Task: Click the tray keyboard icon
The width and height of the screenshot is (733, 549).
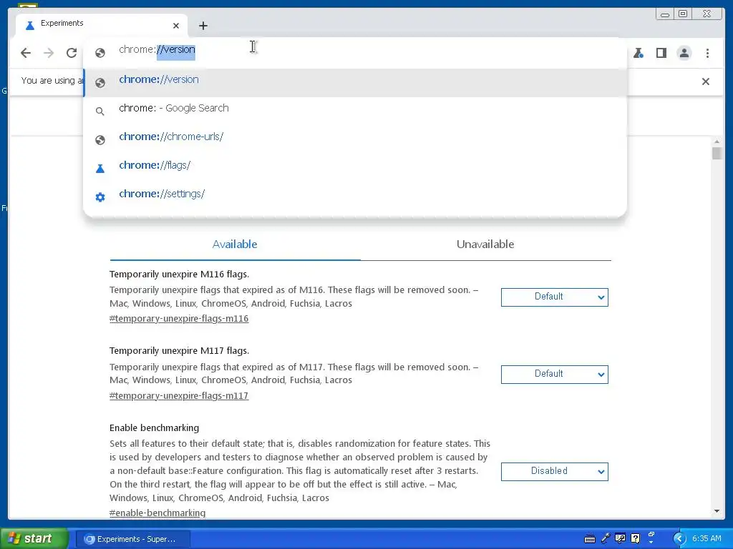Action: (590, 539)
